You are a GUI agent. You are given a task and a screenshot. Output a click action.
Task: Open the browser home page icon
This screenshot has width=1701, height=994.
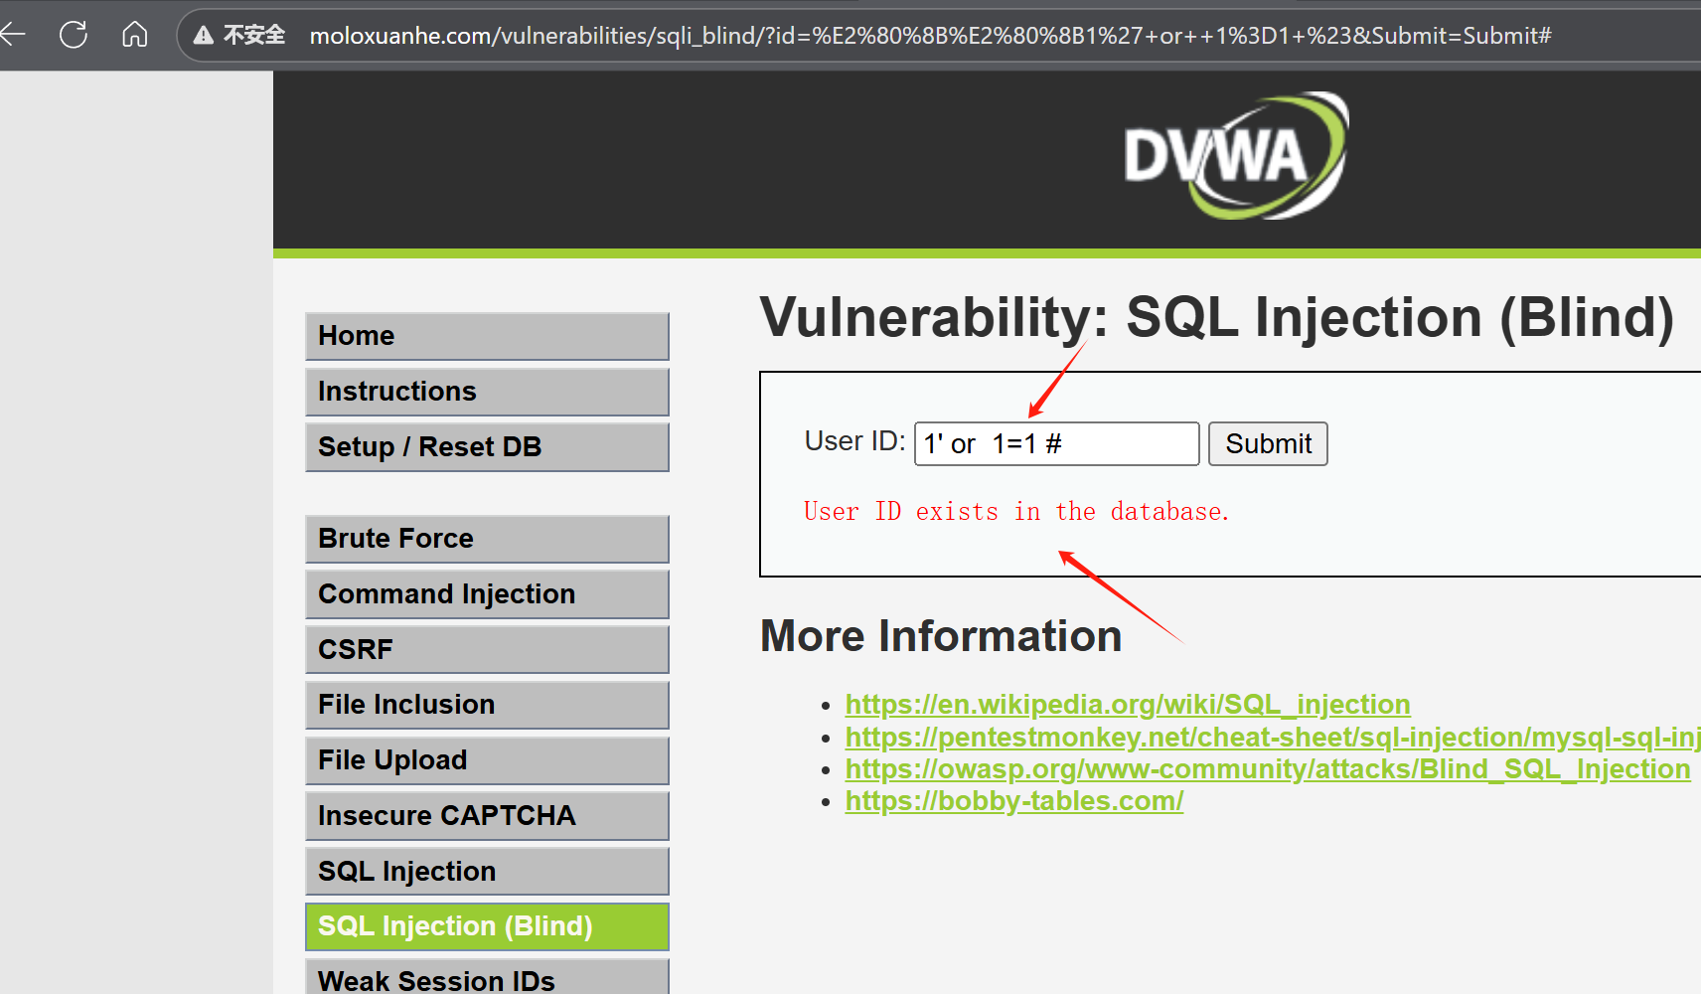[x=135, y=35]
